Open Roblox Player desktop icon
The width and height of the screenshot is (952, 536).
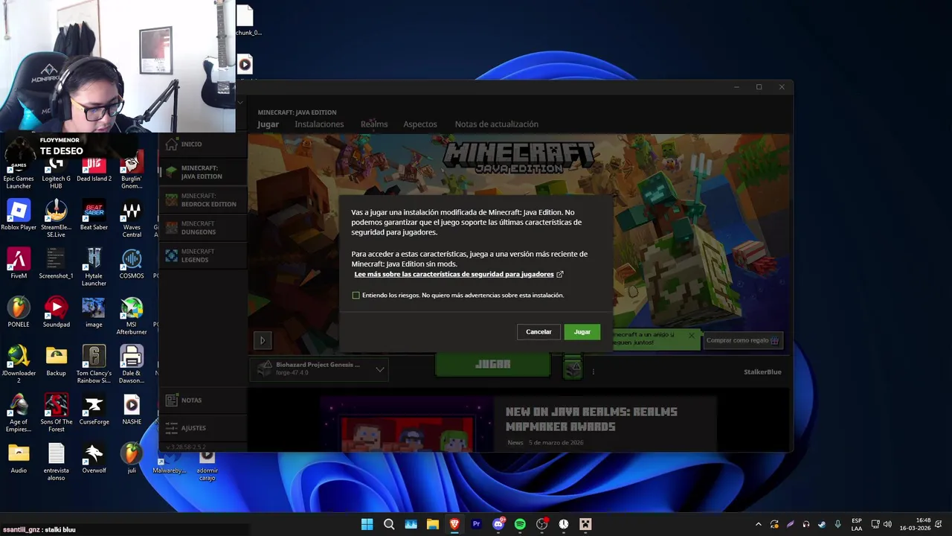coord(19,214)
